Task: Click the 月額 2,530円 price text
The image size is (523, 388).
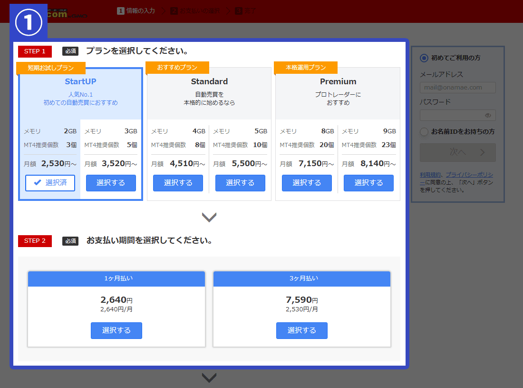Action: click(x=50, y=164)
